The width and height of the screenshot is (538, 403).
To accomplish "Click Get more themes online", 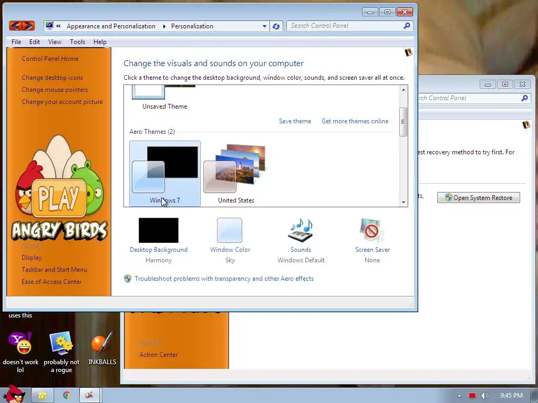I will (355, 121).
